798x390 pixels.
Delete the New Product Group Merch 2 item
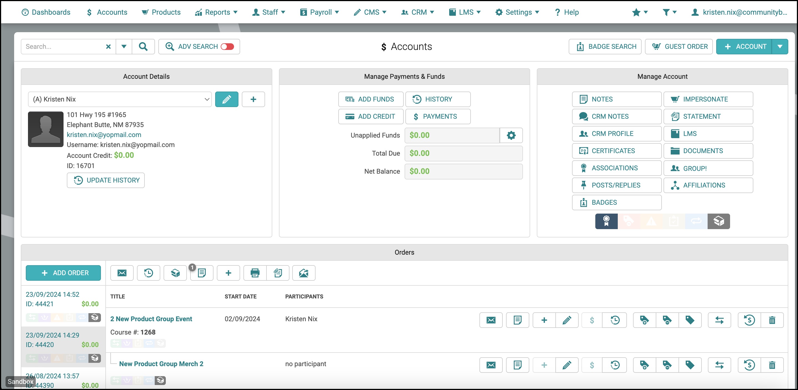[x=772, y=365]
